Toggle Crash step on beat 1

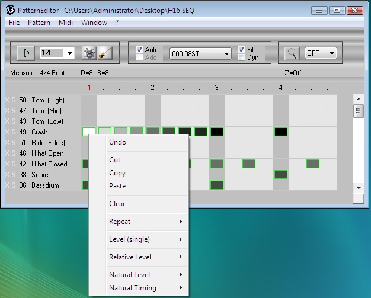[89, 132]
